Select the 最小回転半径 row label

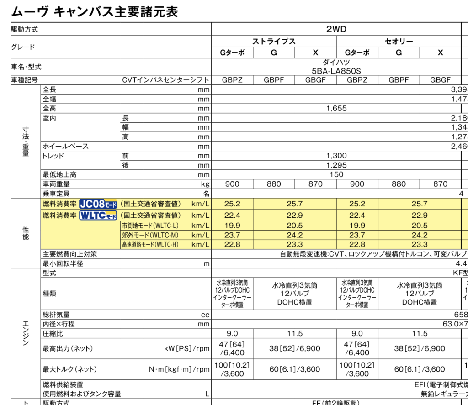63,263
